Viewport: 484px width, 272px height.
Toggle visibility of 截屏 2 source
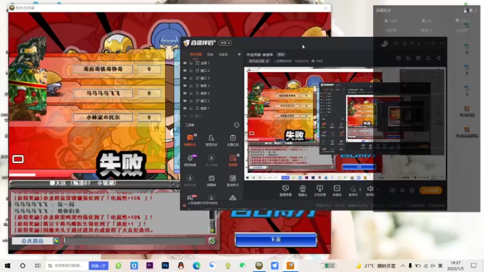185,93
